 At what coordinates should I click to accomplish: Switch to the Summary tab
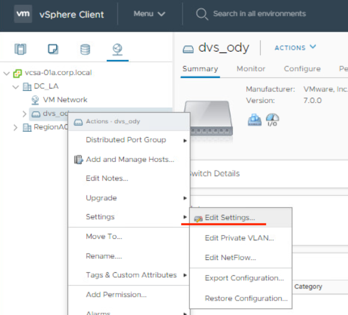(x=200, y=69)
